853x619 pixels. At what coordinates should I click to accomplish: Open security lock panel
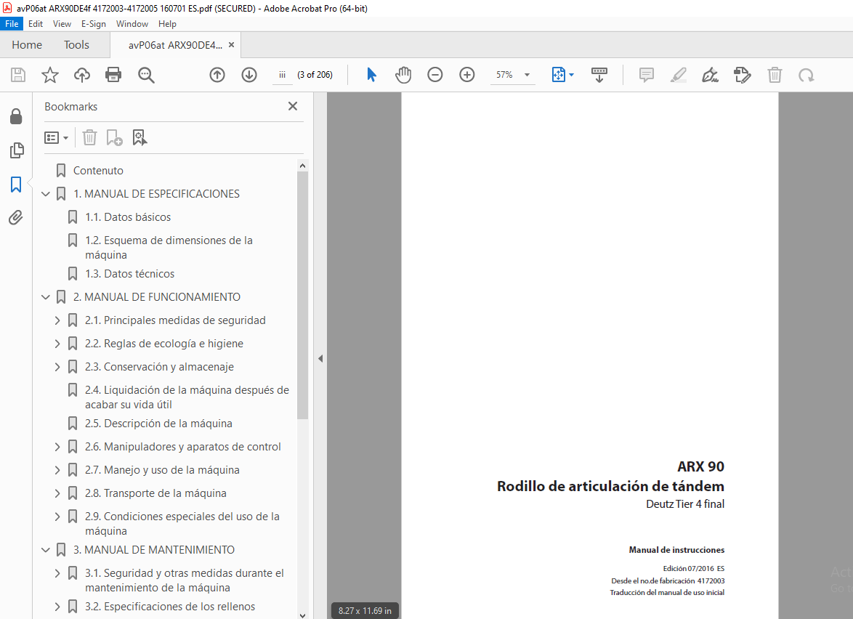coord(16,116)
